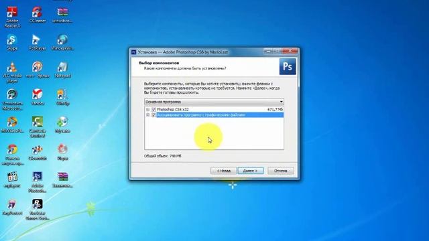Open the Notepad desktop icon

62,70
